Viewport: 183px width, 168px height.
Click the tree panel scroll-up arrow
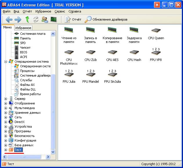[x=53, y=34]
